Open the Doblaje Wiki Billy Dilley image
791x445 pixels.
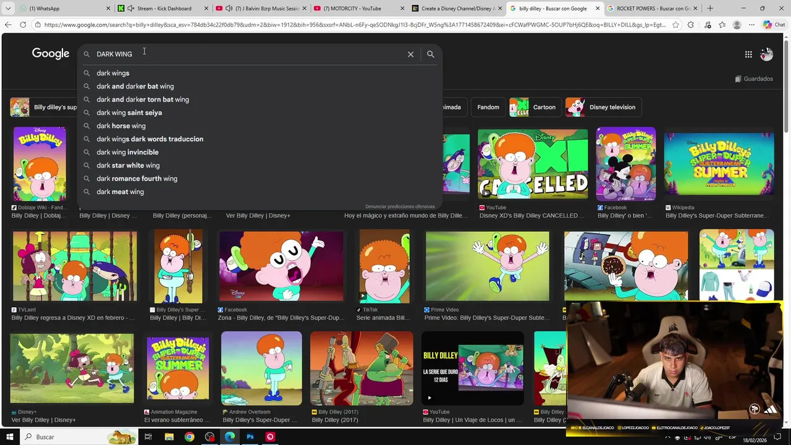tap(40, 164)
